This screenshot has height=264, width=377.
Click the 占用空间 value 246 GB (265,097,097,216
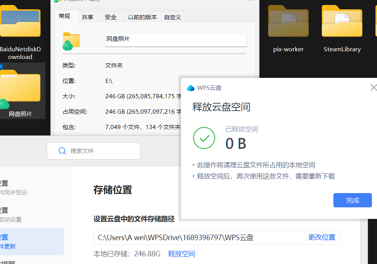pos(143,111)
